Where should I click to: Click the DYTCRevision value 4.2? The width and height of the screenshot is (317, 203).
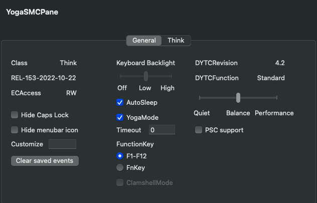click(280, 63)
